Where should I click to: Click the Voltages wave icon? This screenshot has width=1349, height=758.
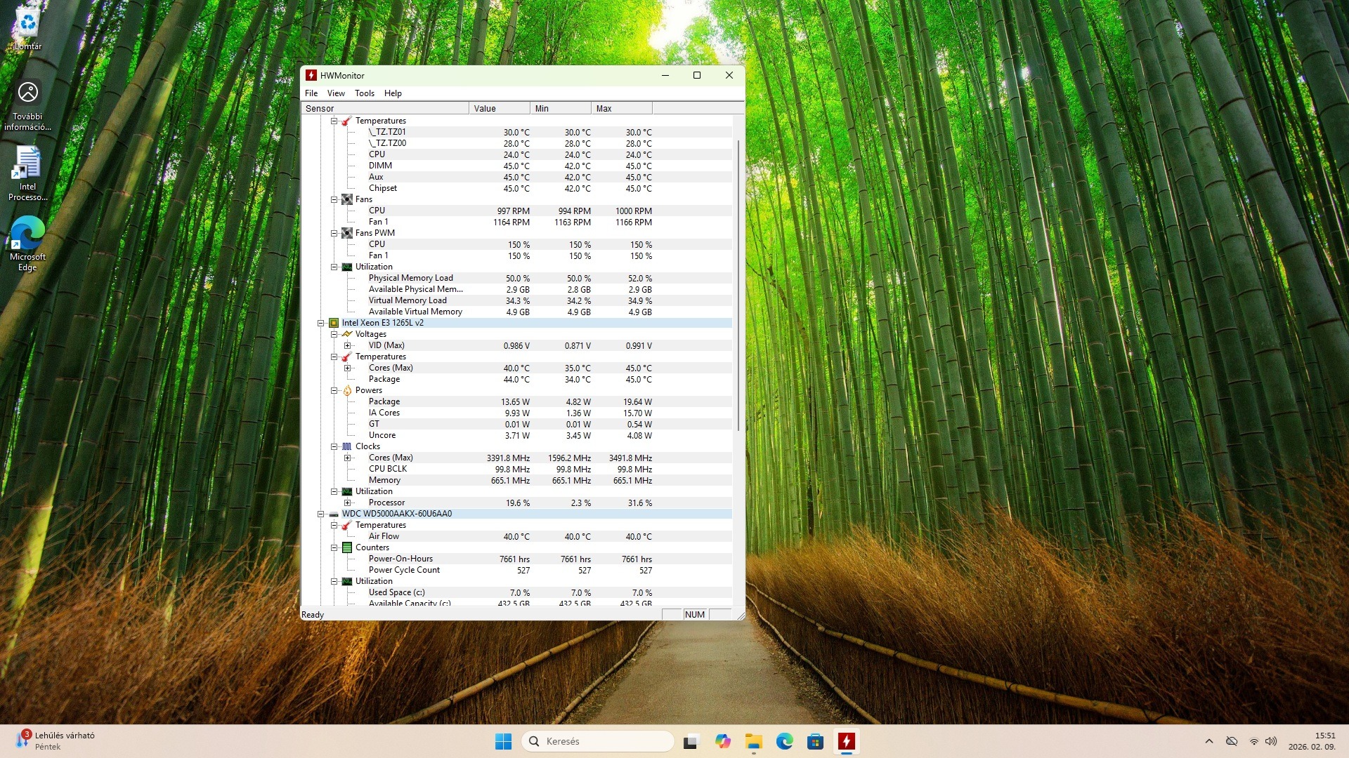tap(347, 334)
